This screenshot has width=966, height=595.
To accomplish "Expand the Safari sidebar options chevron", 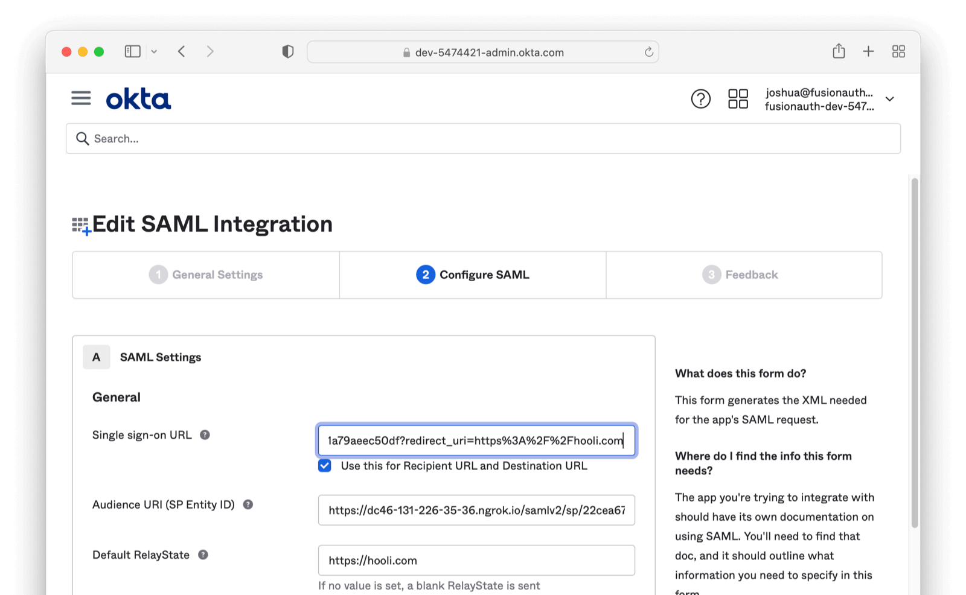I will (154, 52).
